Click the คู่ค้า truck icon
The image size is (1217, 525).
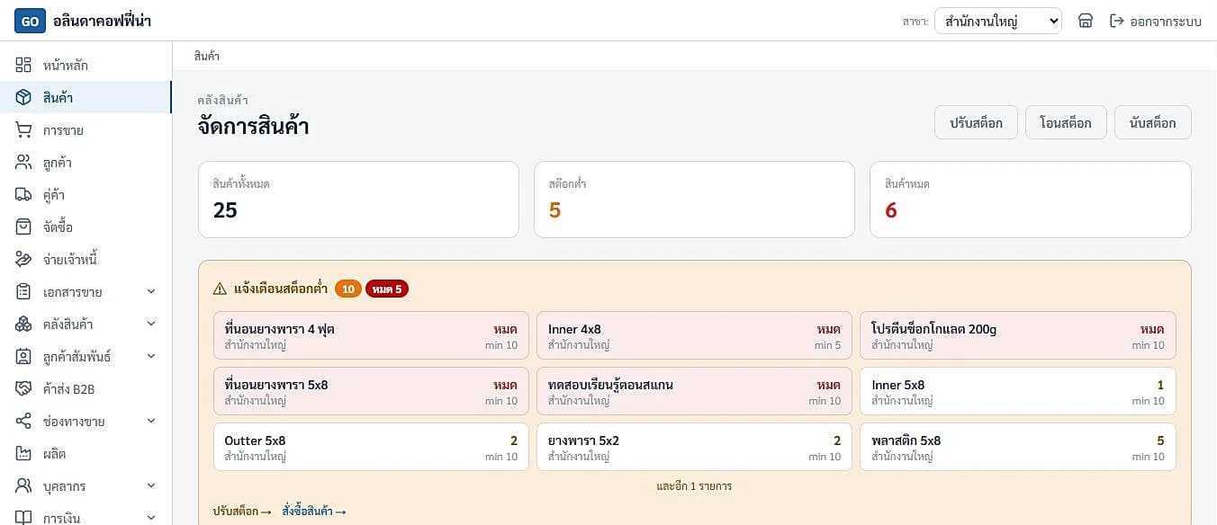23,195
